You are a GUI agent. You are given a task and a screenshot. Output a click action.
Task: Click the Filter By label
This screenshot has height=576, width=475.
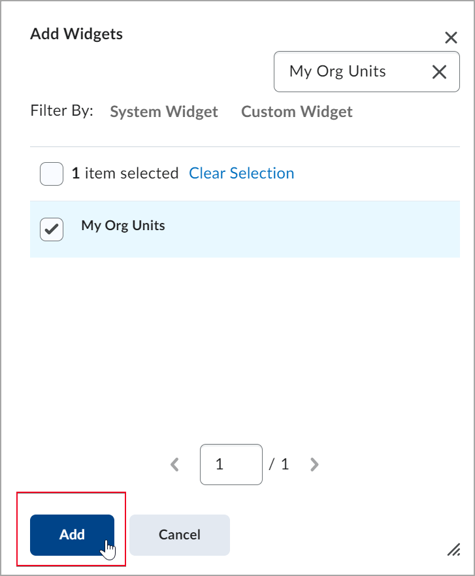[62, 110]
